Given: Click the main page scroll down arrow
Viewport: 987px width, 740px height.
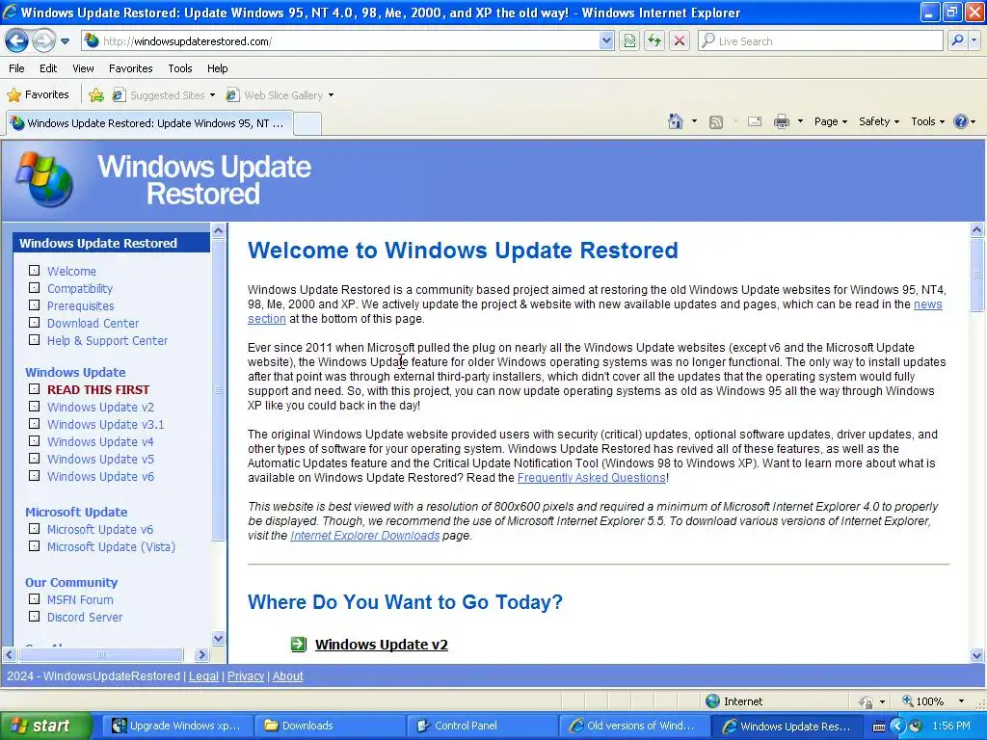Looking at the screenshot, I should click(977, 655).
